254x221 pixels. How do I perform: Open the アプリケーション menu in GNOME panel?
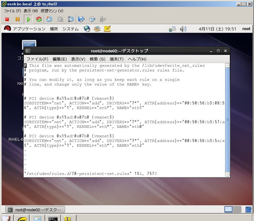(x=29, y=29)
